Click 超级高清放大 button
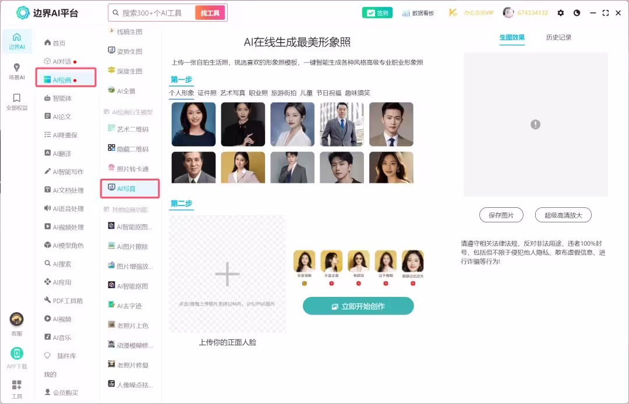This screenshot has height=404, width=629. 563,215
